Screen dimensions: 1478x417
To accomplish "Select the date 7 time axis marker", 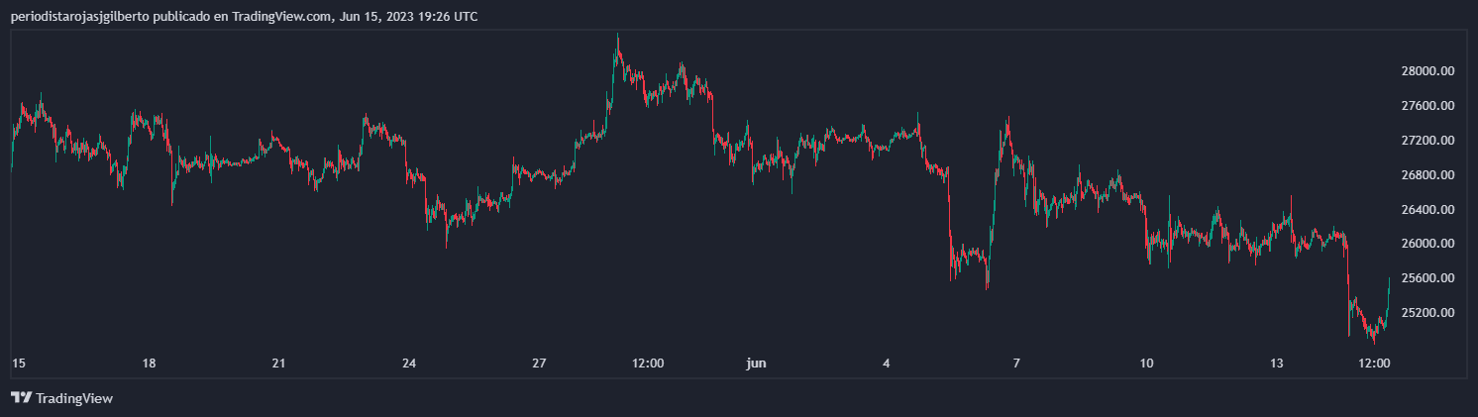I will (1016, 364).
